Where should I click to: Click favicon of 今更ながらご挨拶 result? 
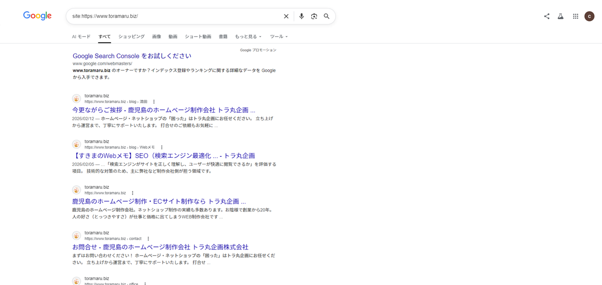click(77, 99)
